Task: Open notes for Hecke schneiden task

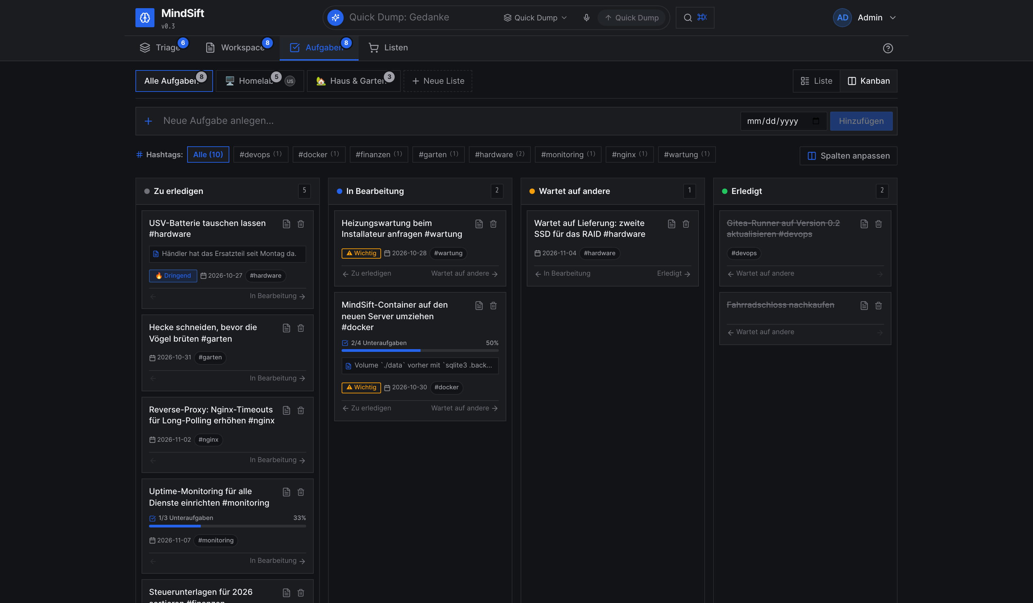Action: (x=286, y=328)
